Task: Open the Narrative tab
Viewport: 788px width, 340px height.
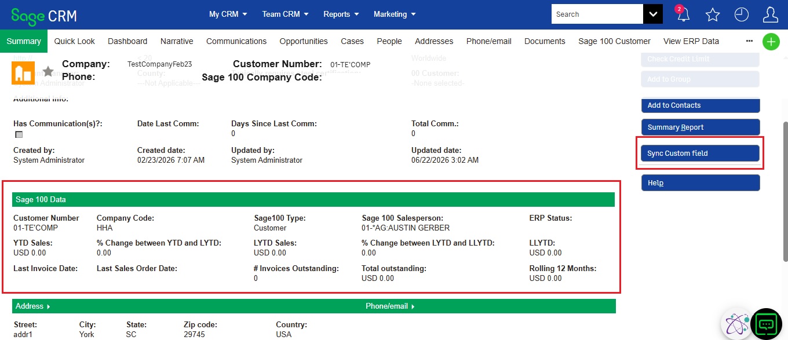Action: point(177,41)
